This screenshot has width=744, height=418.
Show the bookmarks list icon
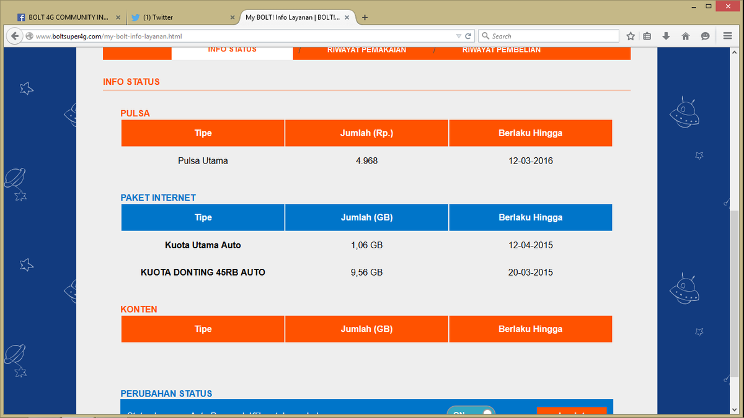[647, 36]
